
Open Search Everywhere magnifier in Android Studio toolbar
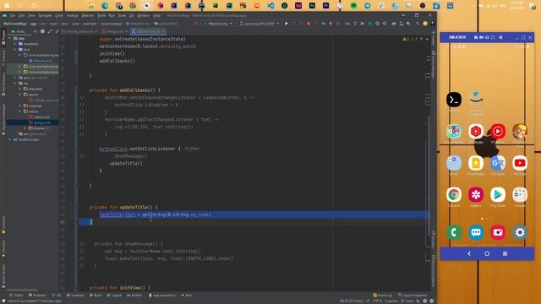click(418, 24)
